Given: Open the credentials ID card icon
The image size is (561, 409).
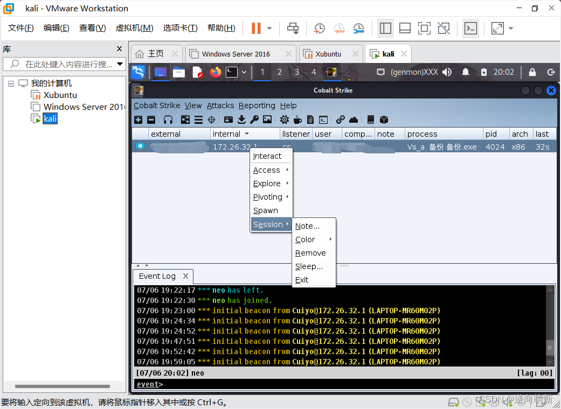Looking at the screenshot, I should pyautogui.click(x=228, y=119).
